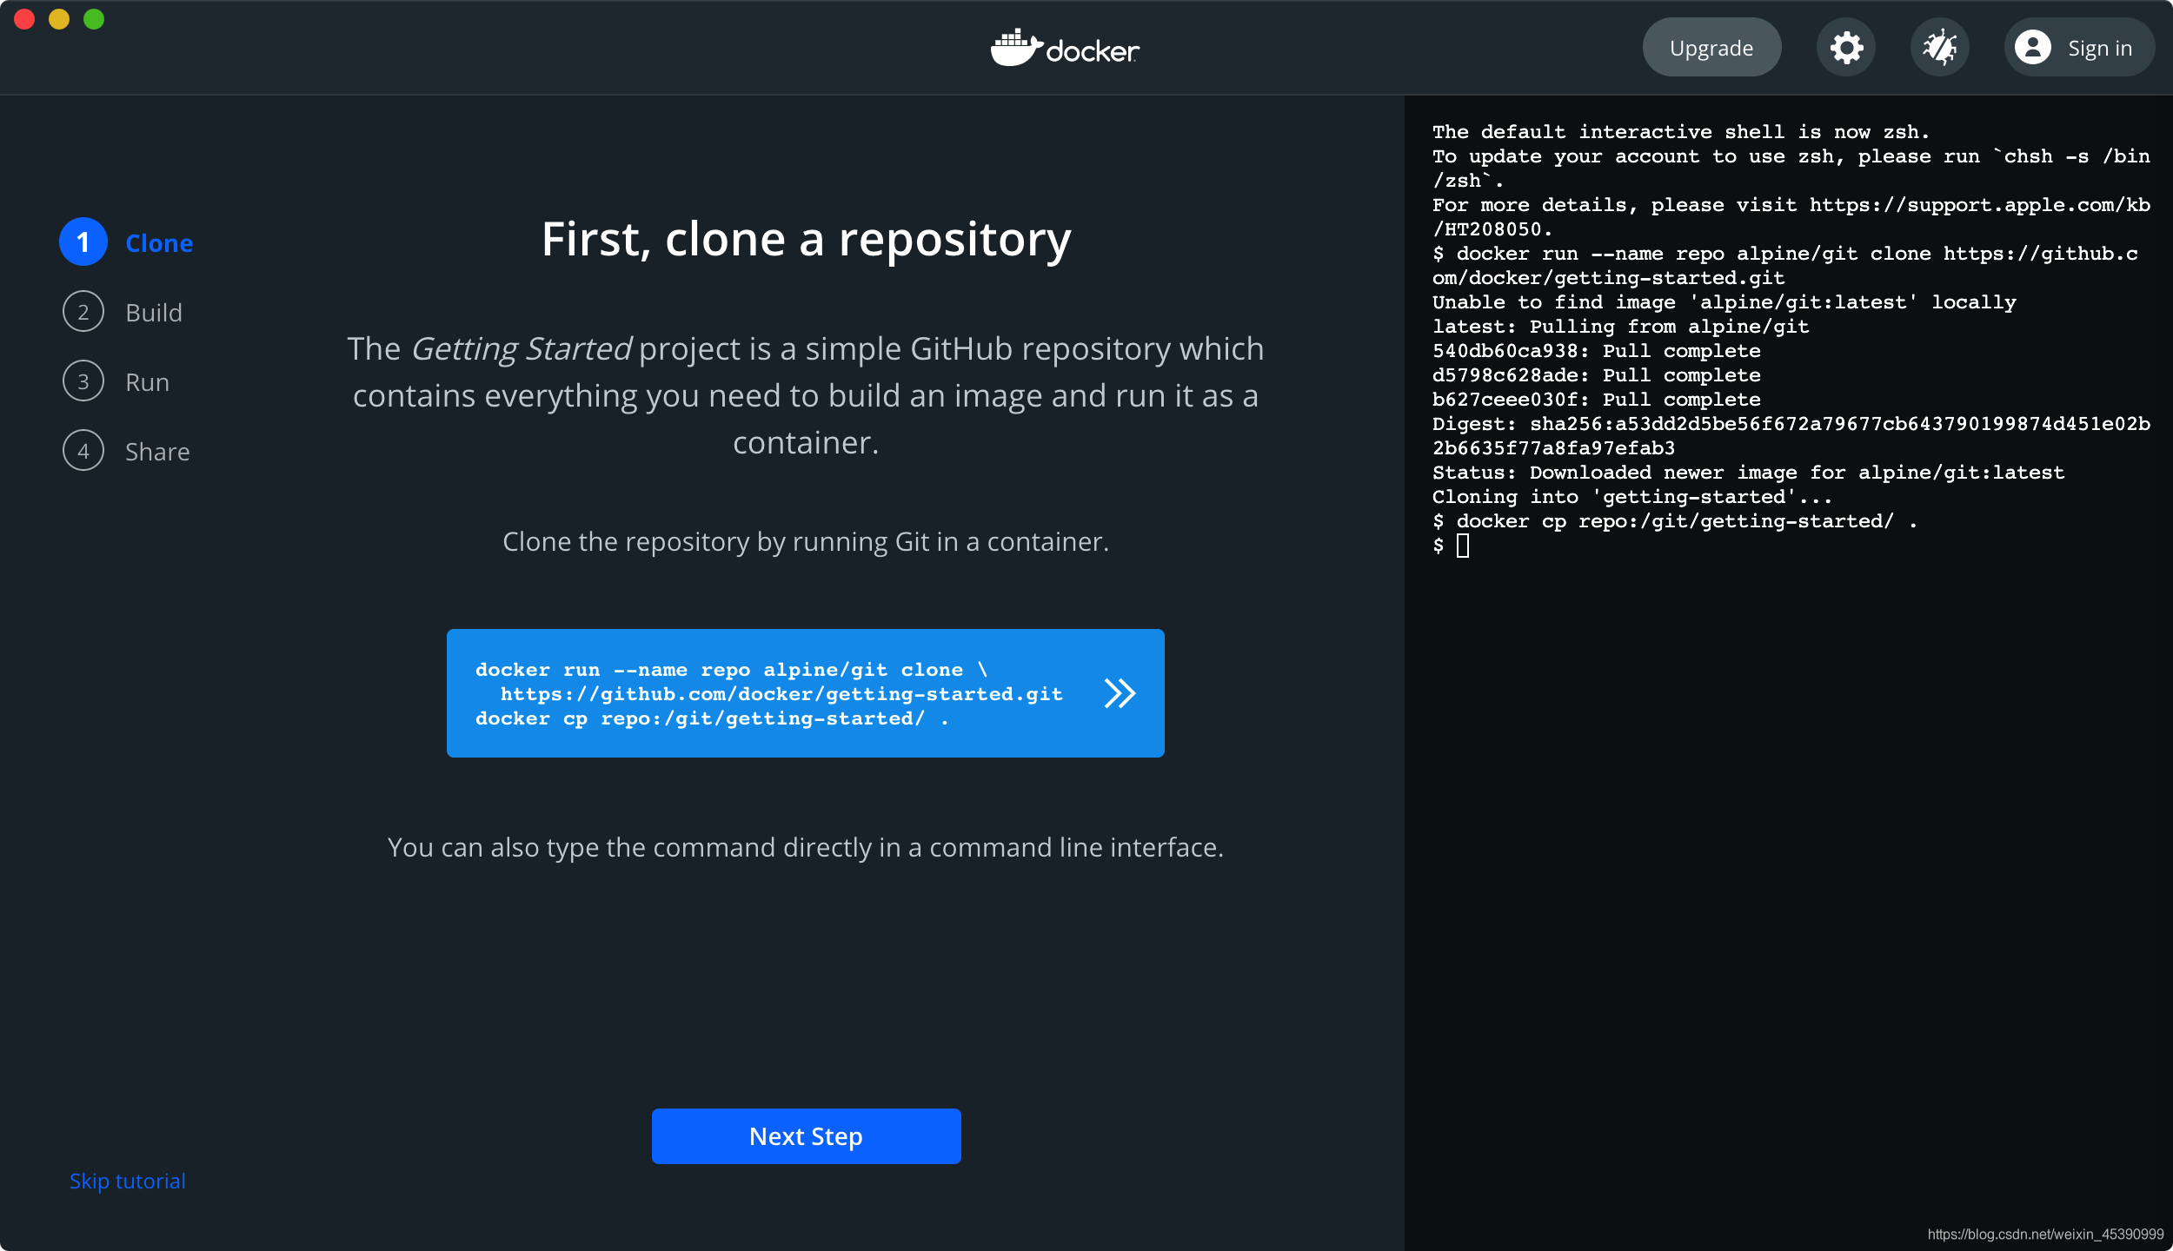Click 'docker cp repo:/git/getting-started/' terminal line

1674,521
